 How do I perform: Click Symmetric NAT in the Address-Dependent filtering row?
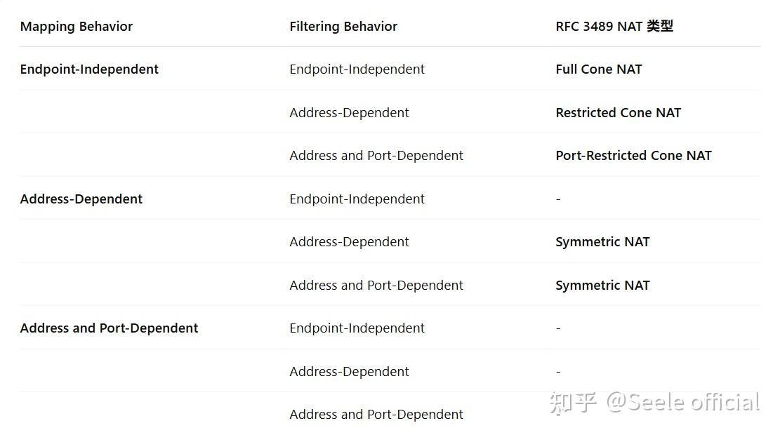pyautogui.click(x=602, y=242)
